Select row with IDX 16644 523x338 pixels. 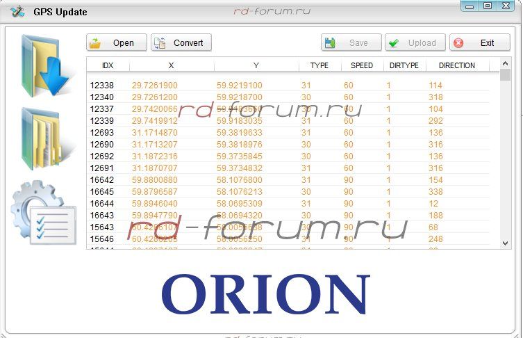click(288, 204)
